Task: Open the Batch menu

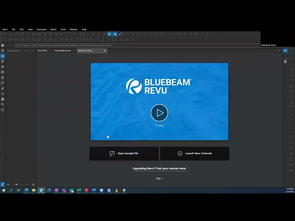Action: click(53, 29)
